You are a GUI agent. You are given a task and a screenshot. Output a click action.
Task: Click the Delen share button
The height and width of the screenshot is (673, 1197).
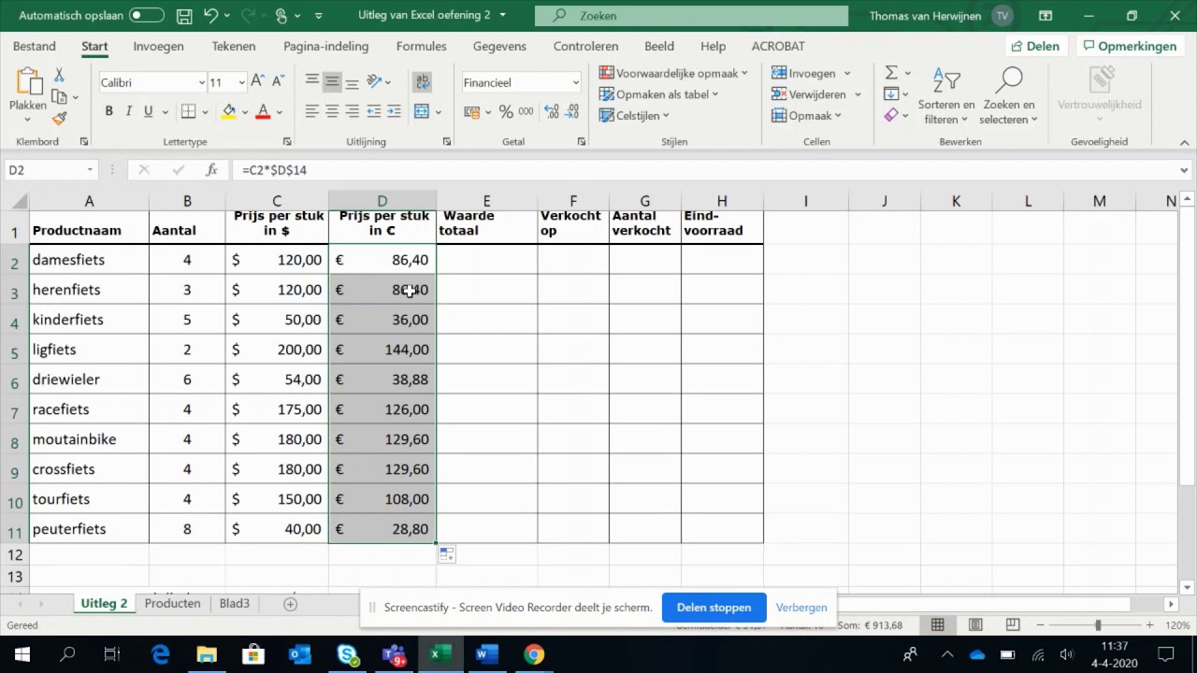tap(1035, 46)
